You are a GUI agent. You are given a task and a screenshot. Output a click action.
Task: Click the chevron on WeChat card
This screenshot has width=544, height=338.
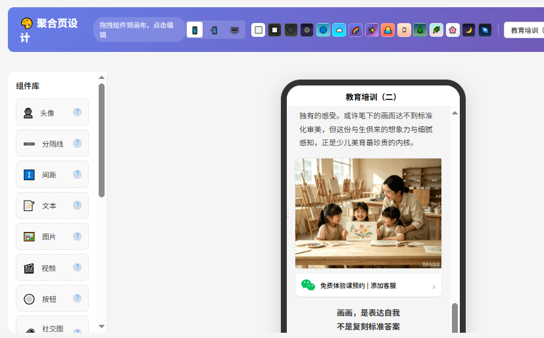click(433, 287)
